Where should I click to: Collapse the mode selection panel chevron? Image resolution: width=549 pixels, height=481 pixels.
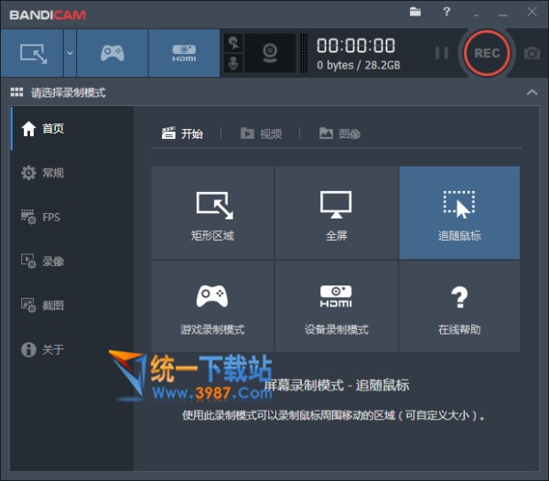[533, 92]
